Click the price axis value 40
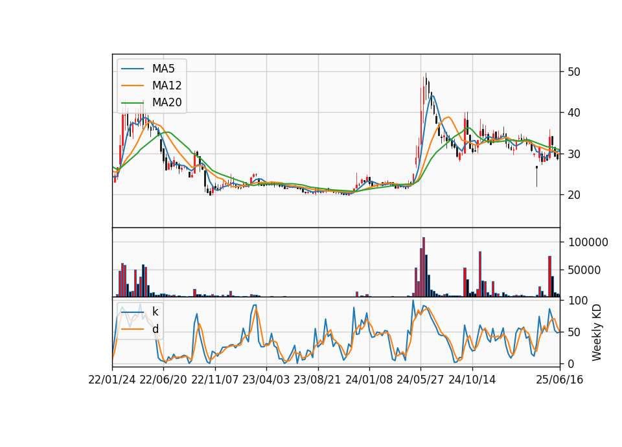The height and width of the screenshot is (447, 622). 574,113
